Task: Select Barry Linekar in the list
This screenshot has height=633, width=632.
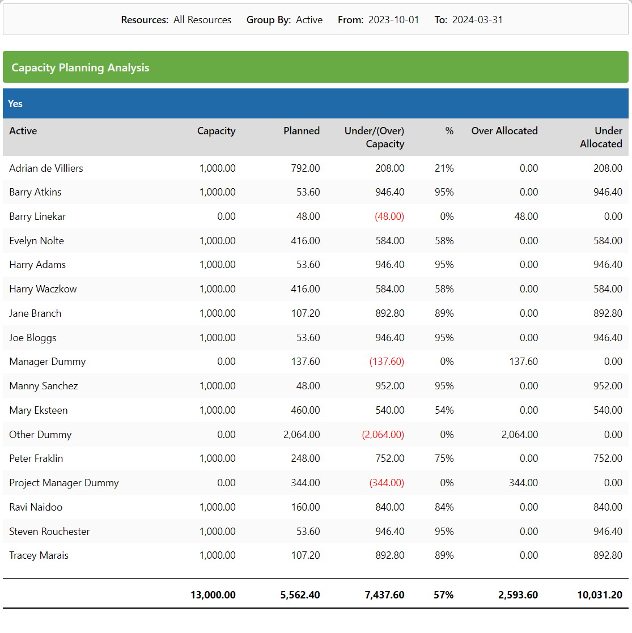Action: coord(37,216)
